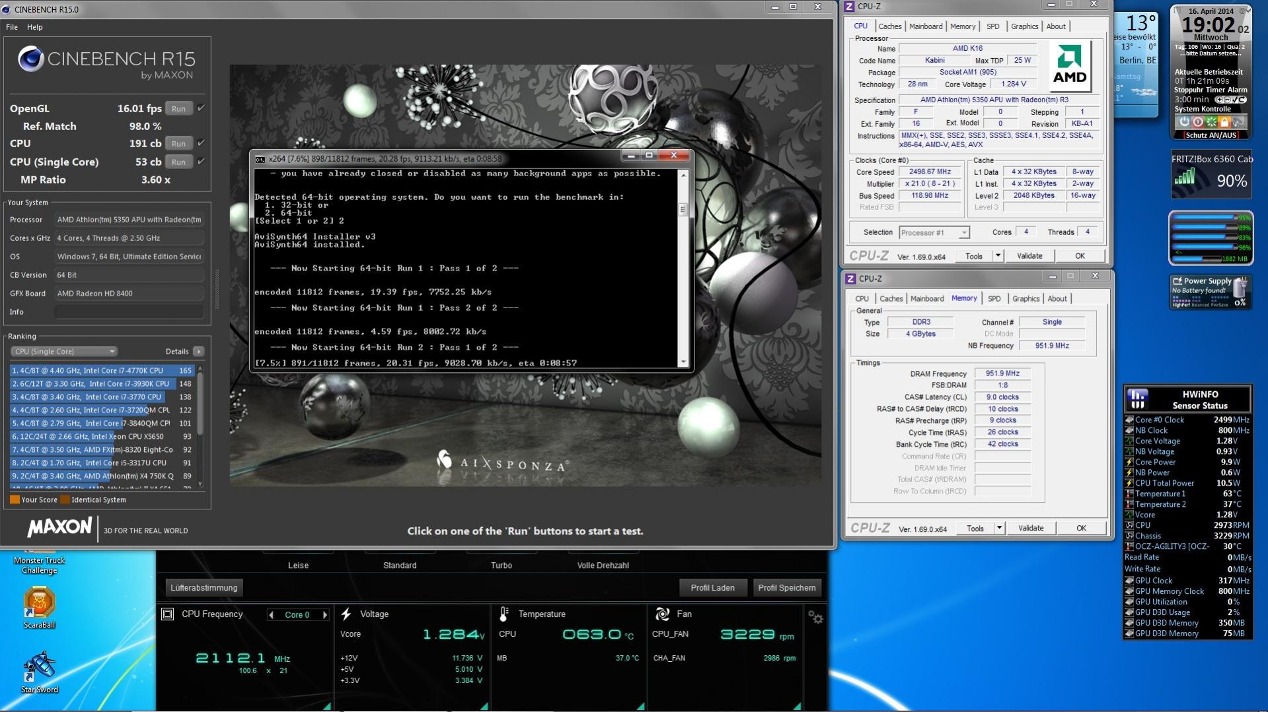Show the previous core with the left arrow
Image resolution: width=1268 pixels, height=712 pixels.
(271, 615)
